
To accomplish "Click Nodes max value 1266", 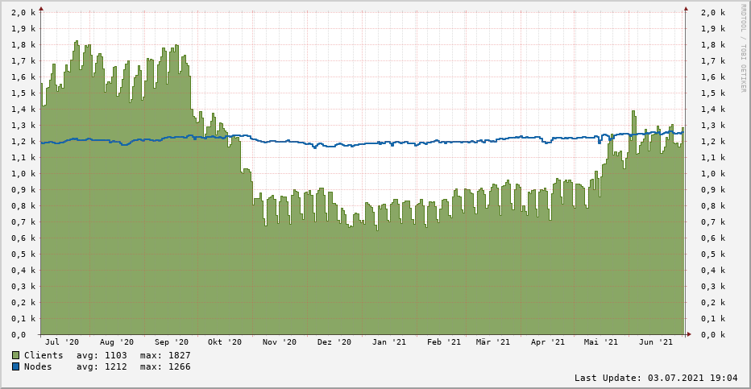I will 179,367.
